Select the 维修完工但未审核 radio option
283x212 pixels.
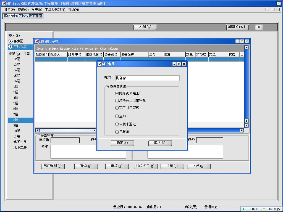(x=117, y=101)
